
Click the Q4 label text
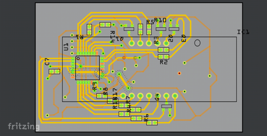(x=157, y=97)
